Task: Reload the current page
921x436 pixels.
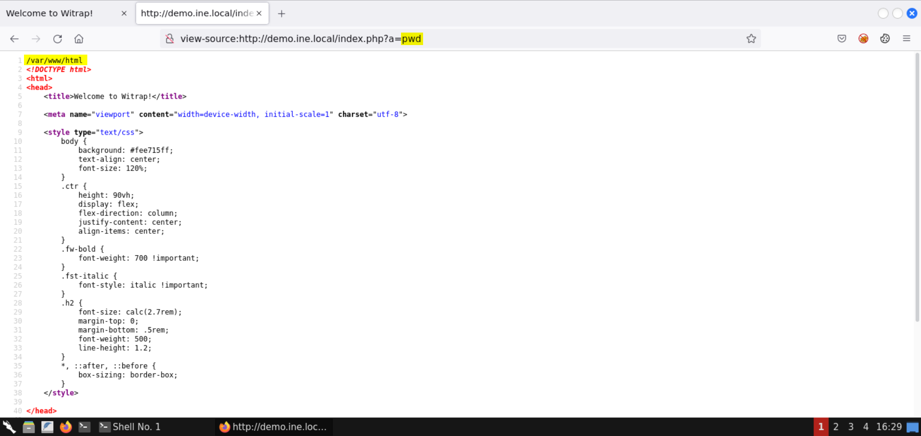Action: pos(58,39)
